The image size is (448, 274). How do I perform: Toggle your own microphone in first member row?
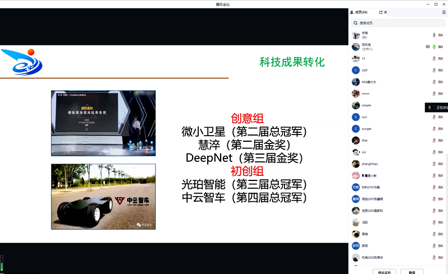point(434,35)
